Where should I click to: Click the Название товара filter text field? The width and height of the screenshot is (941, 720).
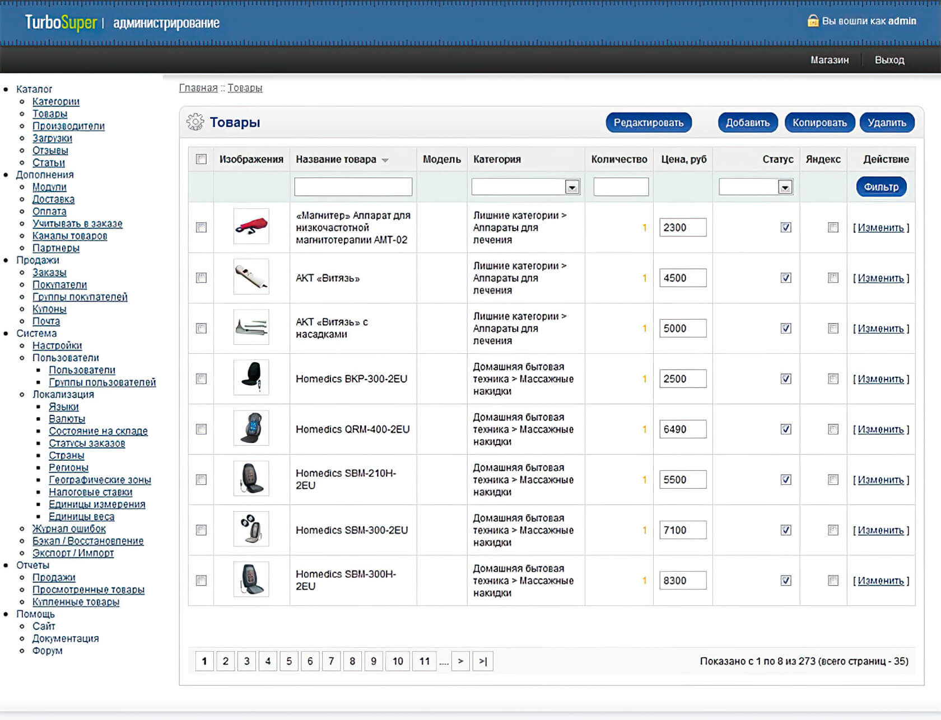(353, 187)
